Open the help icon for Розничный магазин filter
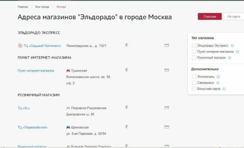Image resolution: width=244 pixels, height=148 pixels. tap(229, 58)
